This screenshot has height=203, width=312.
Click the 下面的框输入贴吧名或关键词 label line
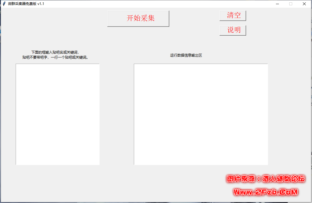(x=55, y=52)
